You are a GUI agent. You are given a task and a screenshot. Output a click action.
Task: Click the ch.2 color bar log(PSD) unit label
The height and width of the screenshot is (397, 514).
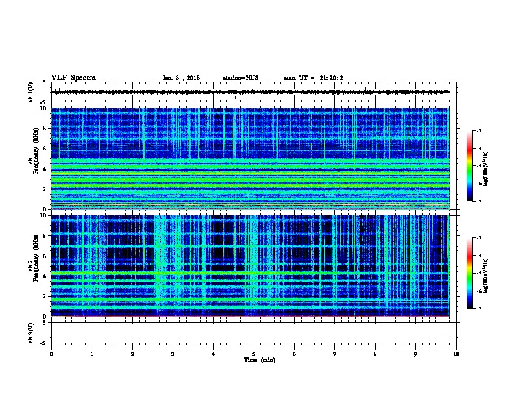tap(485, 276)
